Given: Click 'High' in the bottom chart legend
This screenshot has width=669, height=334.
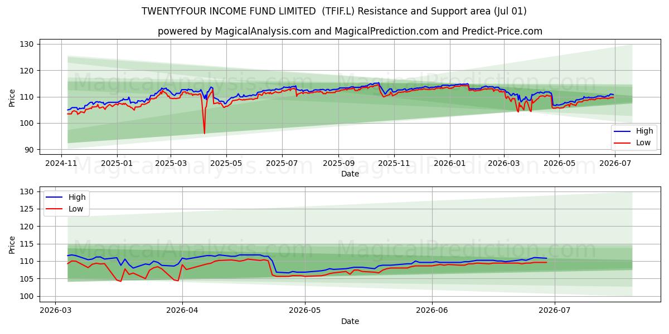Looking at the screenshot, I should (77, 197).
